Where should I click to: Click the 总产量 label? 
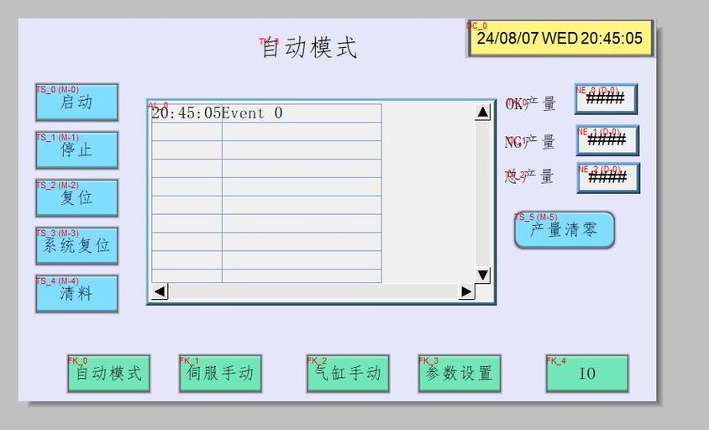[x=529, y=176]
